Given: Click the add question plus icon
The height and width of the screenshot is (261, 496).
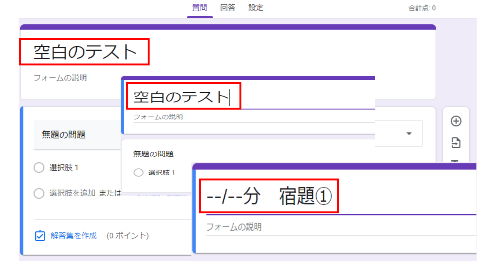Looking at the screenshot, I should pos(456,121).
